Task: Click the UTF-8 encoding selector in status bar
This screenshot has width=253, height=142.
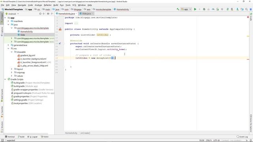Action: [217, 140]
